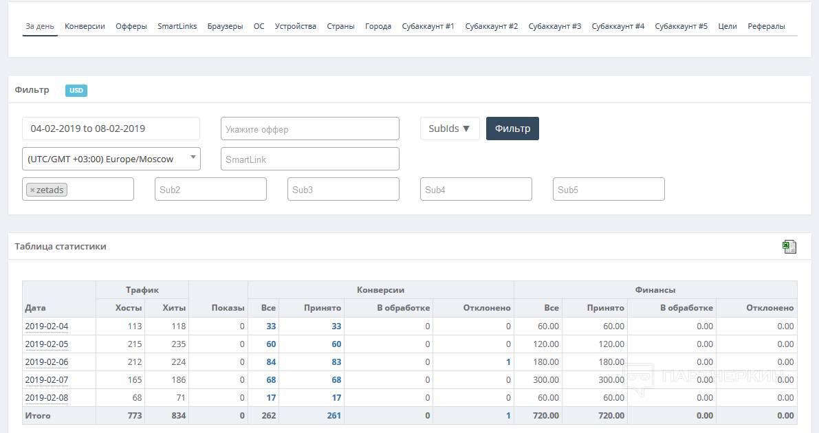Click accepted conversions total 261

pos(334,416)
